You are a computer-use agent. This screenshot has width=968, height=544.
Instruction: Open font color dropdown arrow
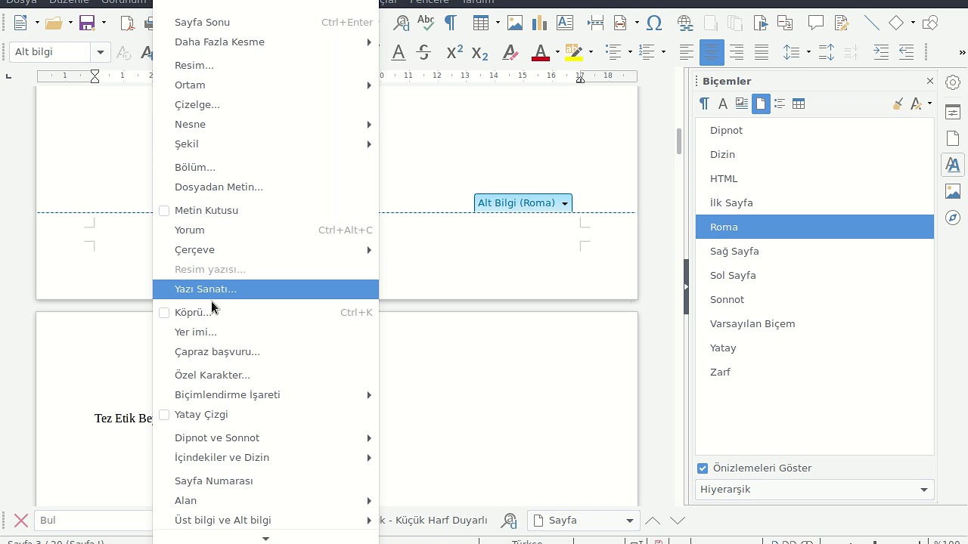557,52
